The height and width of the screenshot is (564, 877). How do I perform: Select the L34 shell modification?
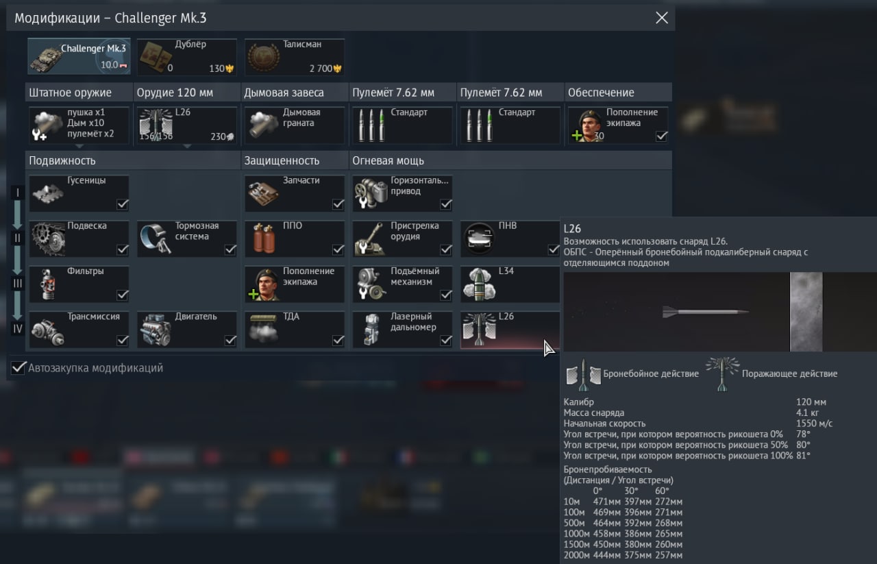pos(510,284)
